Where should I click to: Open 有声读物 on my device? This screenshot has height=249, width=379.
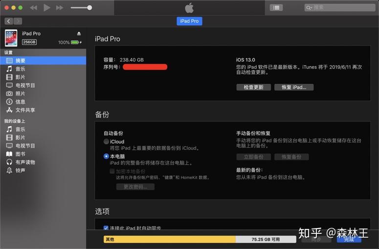pyautogui.click(x=43, y=162)
